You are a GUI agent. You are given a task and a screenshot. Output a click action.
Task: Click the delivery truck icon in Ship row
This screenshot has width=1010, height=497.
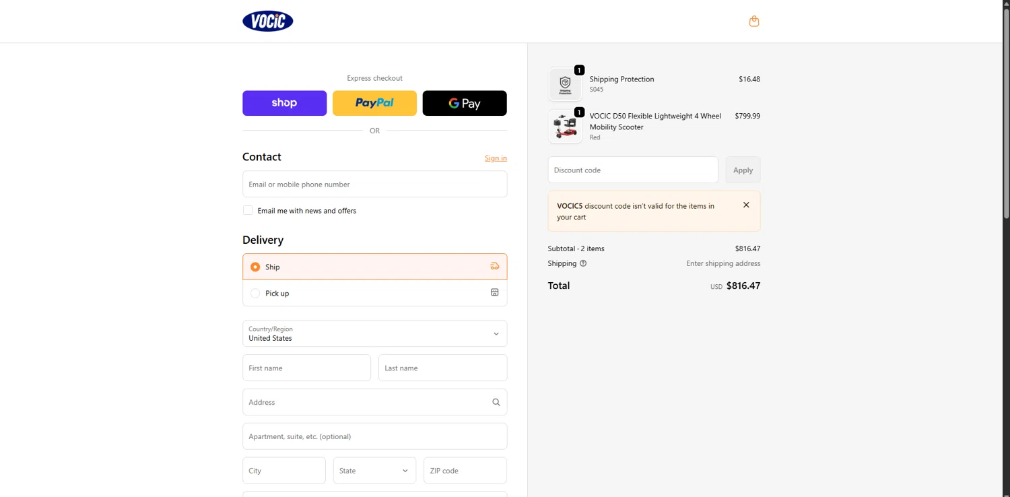(x=495, y=267)
